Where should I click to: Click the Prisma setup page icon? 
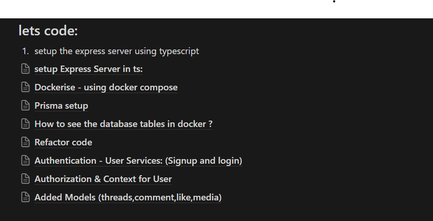tap(26, 106)
